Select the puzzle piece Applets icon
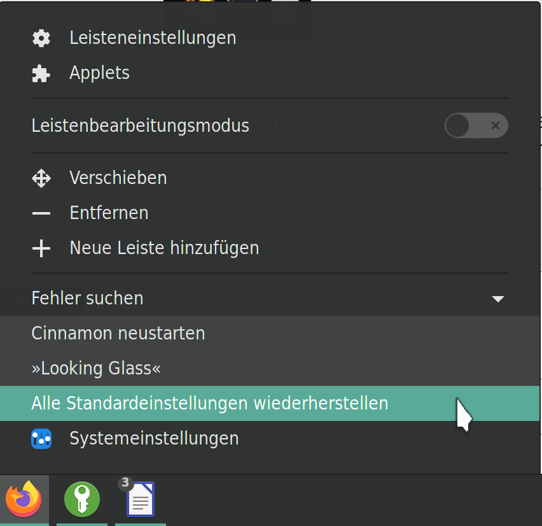Viewport: 542px width, 526px height. click(x=41, y=73)
